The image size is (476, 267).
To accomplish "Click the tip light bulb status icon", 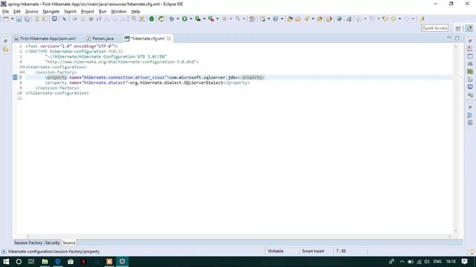I will tap(472, 252).
